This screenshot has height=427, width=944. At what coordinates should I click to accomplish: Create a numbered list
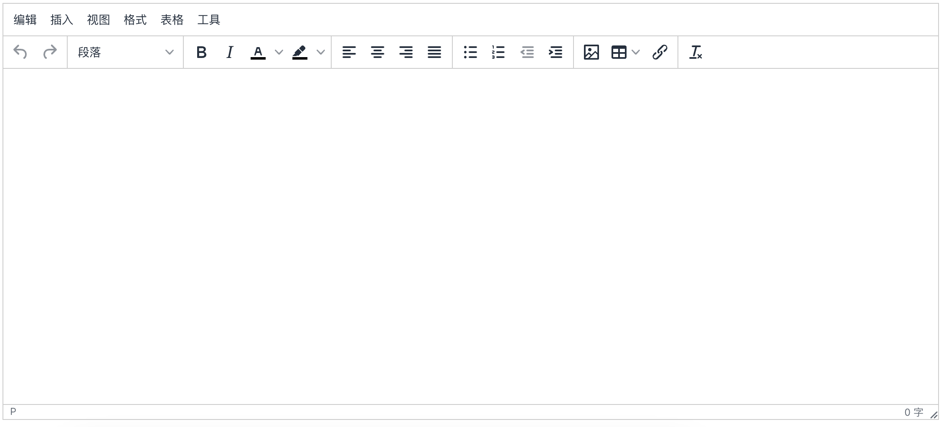coord(498,52)
